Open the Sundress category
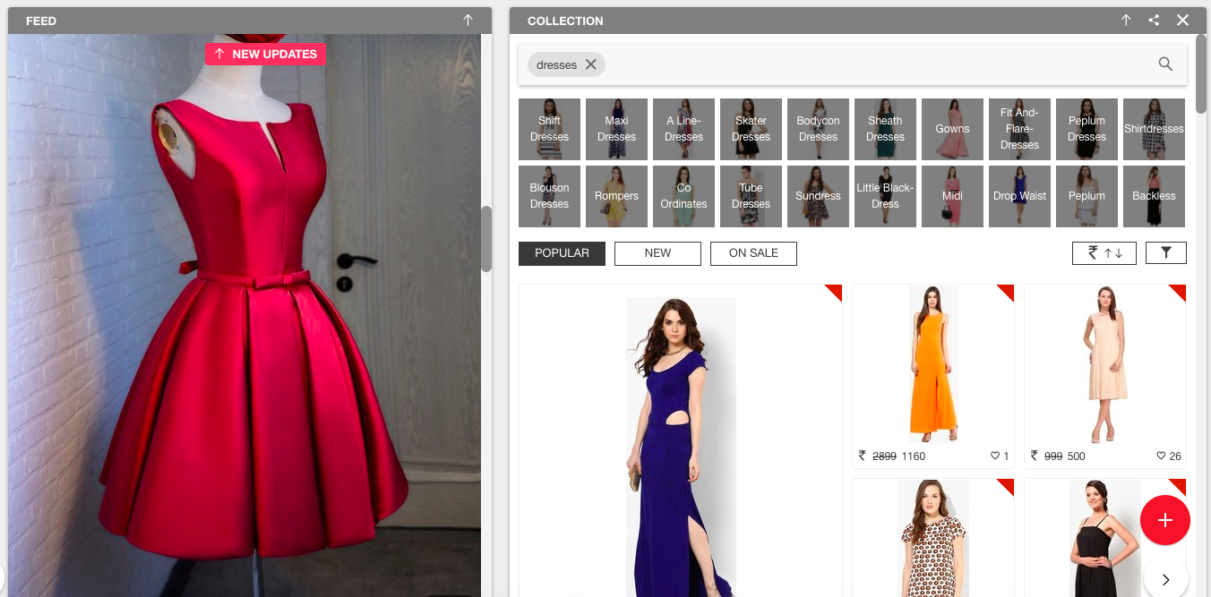 tap(818, 196)
